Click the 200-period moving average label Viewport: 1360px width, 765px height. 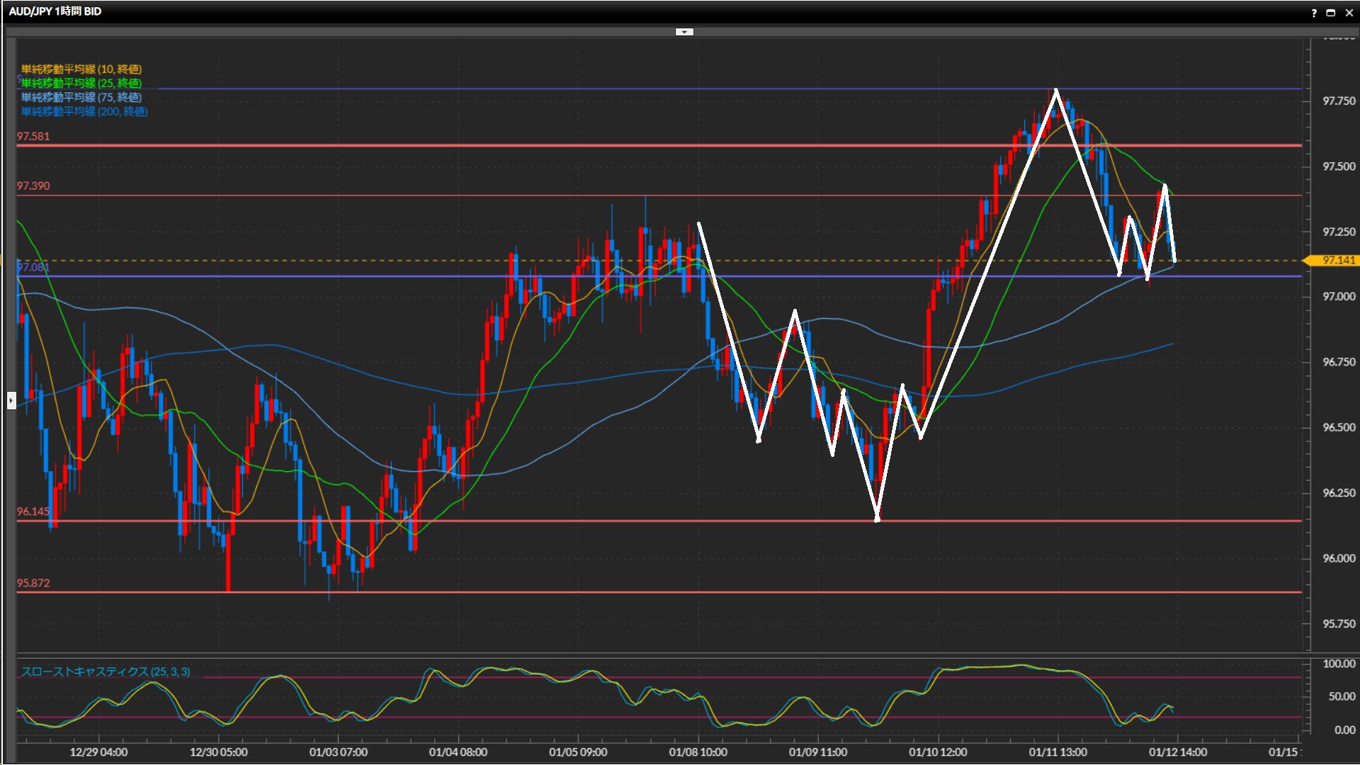point(84,111)
